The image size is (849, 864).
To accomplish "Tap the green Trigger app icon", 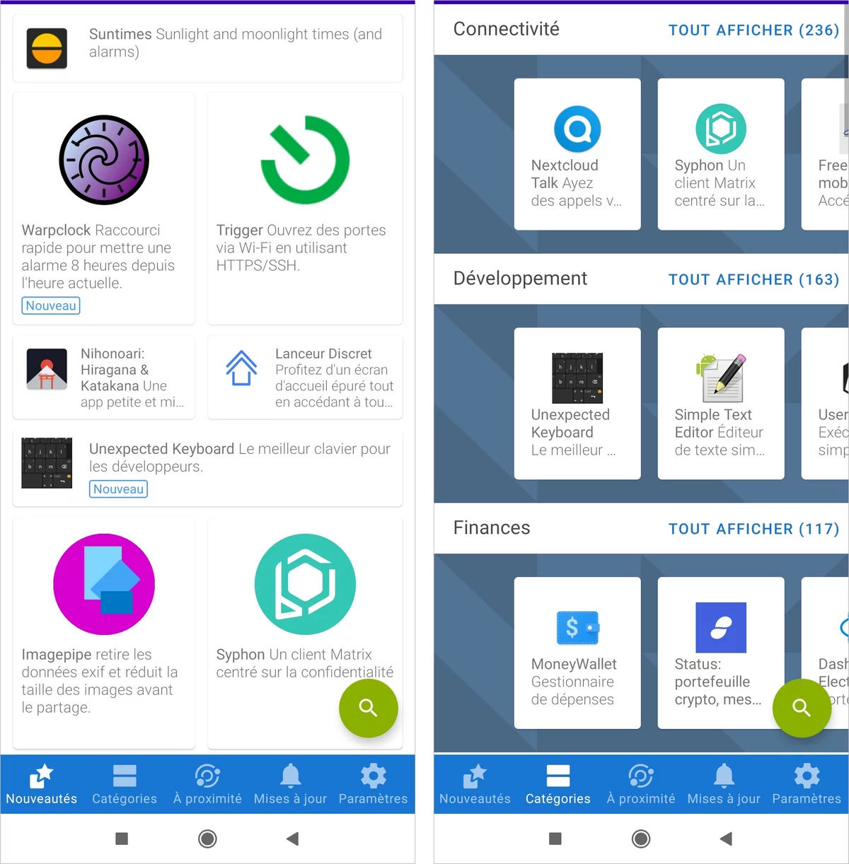I will (305, 160).
